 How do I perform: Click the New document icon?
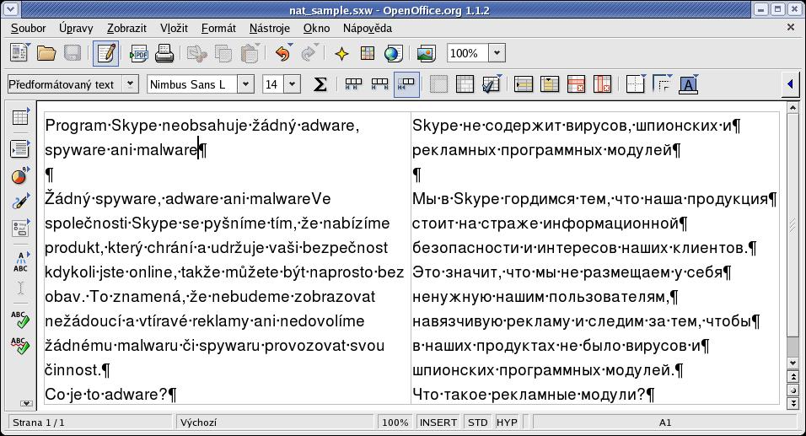(20, 53)
